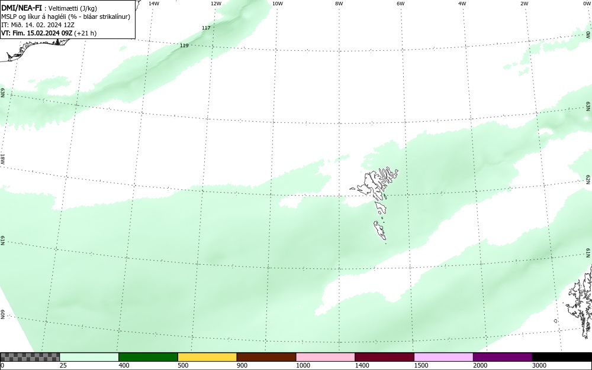592x370 pixels.
Task: Click the 119 contour label
Action: coord(184,46)
